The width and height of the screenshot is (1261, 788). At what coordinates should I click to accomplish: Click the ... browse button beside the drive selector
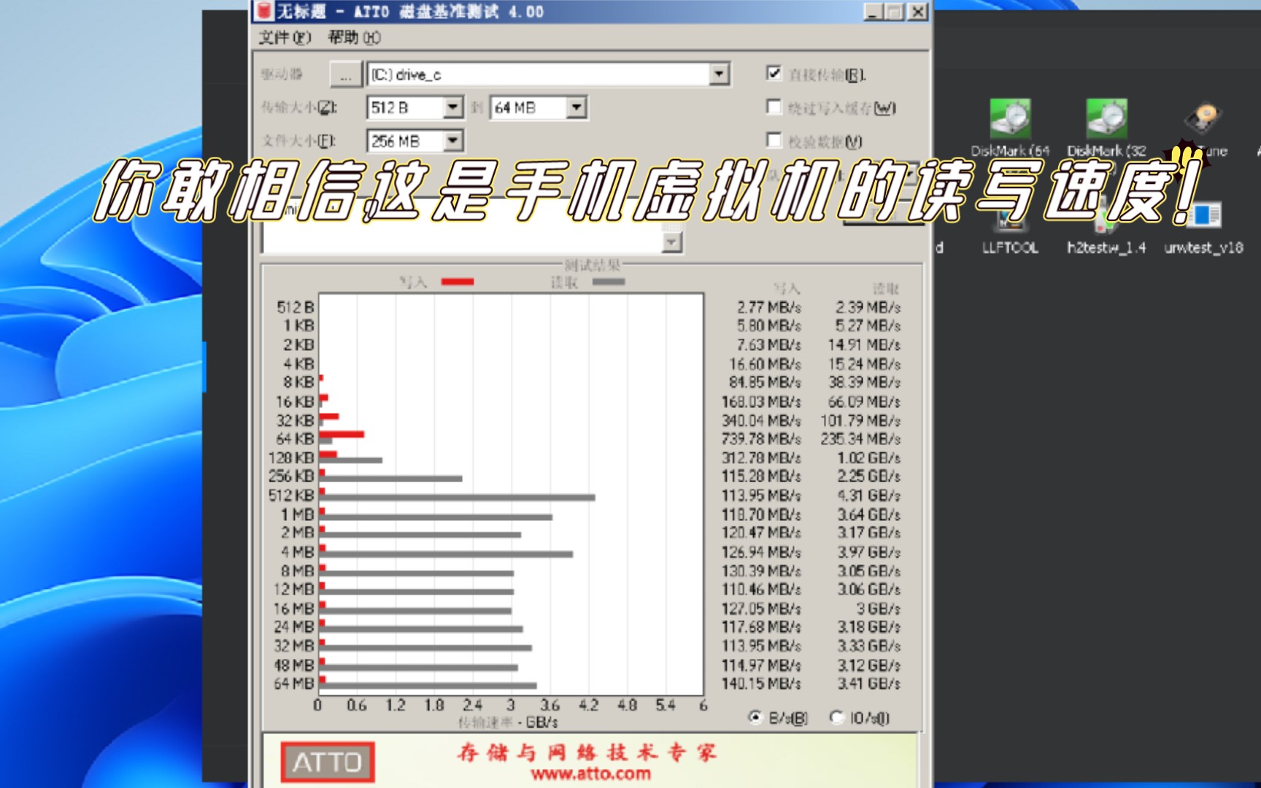click(345, 74)
